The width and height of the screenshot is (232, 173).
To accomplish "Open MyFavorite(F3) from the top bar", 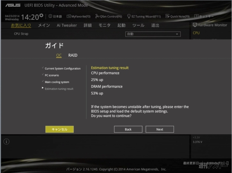I will point(78,16).
